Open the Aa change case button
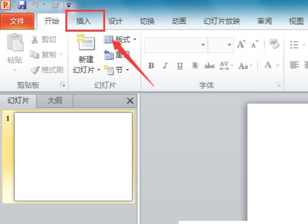 point(245,66)
